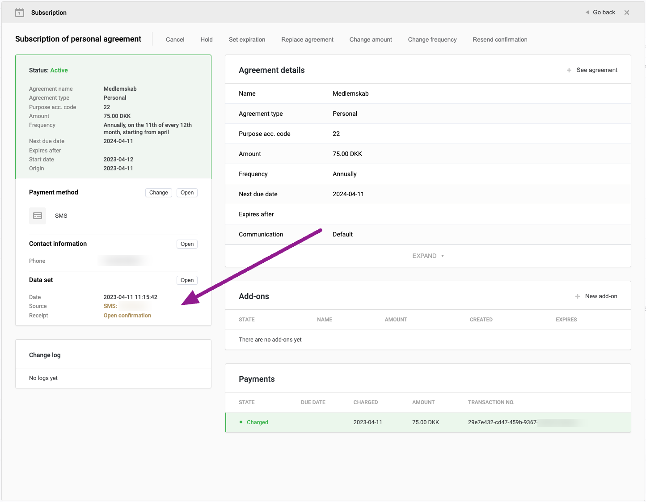
Task: Click the charged date 2023-04-11 in Payments
Action: coord(367,422)
